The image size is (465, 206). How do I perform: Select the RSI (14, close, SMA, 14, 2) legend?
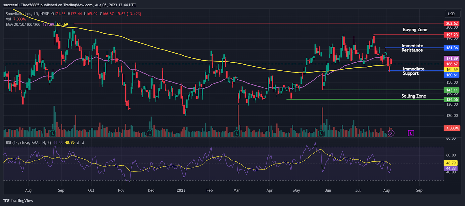click(x=28, y=143)
